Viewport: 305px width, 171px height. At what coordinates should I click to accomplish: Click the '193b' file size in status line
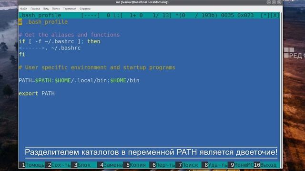208,15
